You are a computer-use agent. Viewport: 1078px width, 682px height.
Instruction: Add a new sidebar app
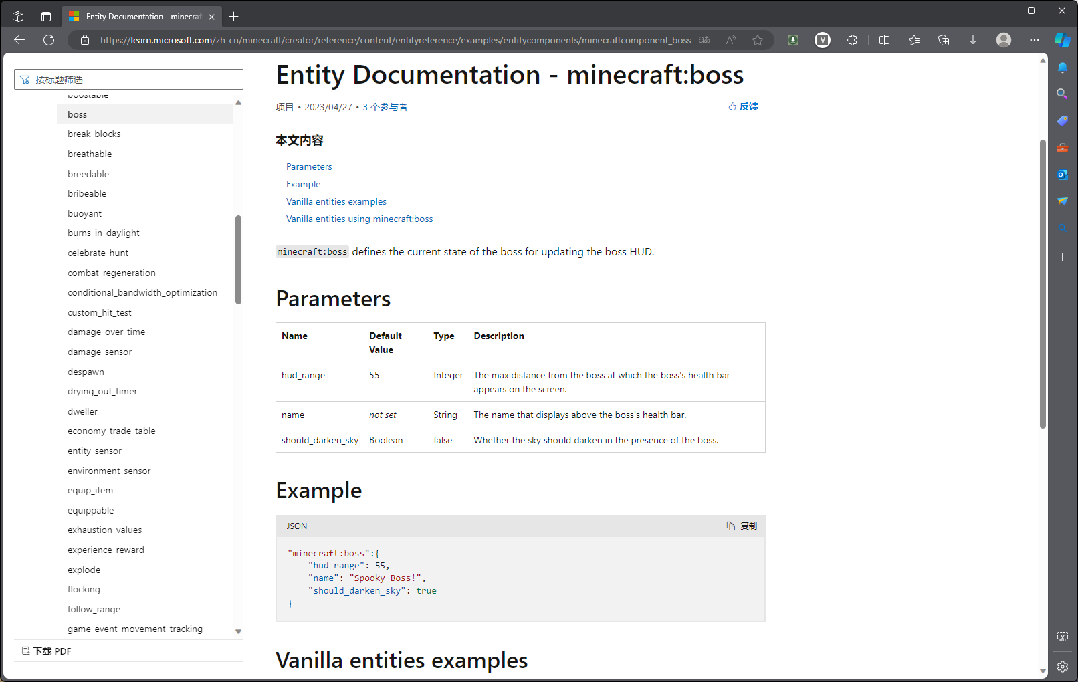click(1063, 257)
